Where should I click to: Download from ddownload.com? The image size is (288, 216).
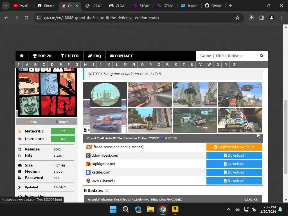click(x=234, y=155)
